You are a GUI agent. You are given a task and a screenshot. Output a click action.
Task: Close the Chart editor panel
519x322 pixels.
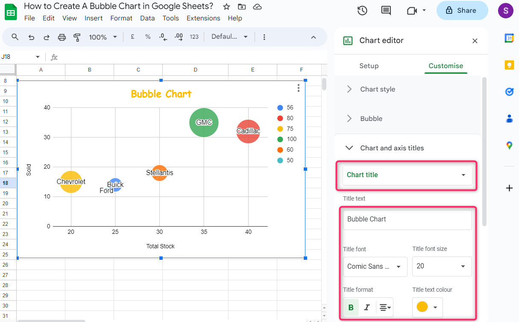coord(475,41)
